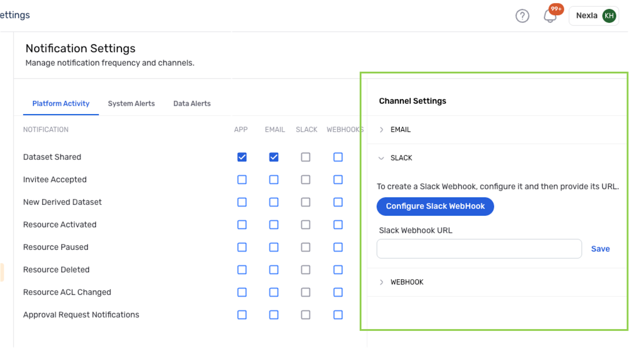
Task: Save the Slack Webhook URL
Action: click(x=600, y=249)
